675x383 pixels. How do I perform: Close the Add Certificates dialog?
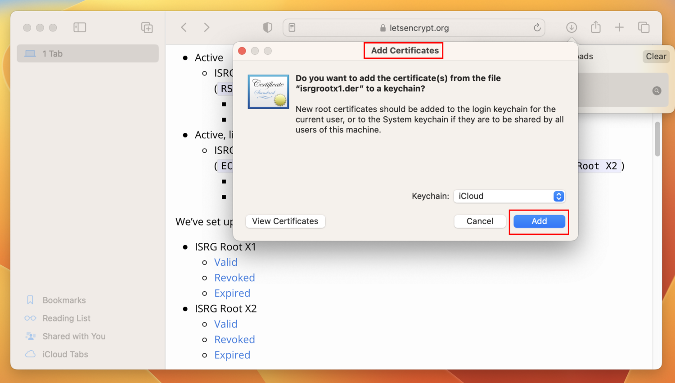coord(242,51)
